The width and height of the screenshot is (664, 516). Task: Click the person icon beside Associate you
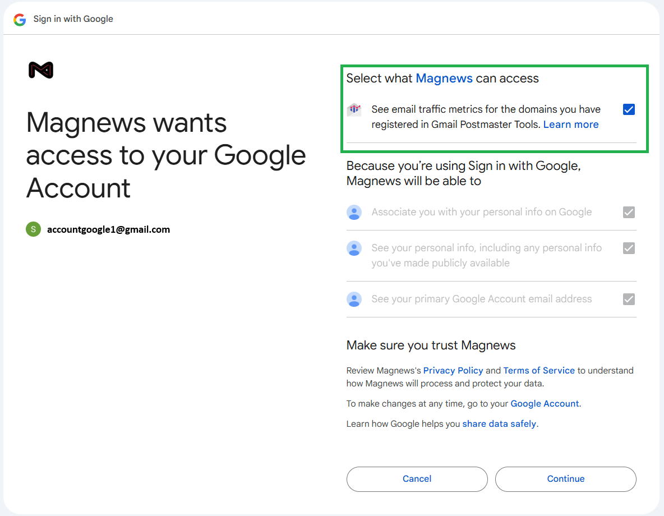click(354, 212)
